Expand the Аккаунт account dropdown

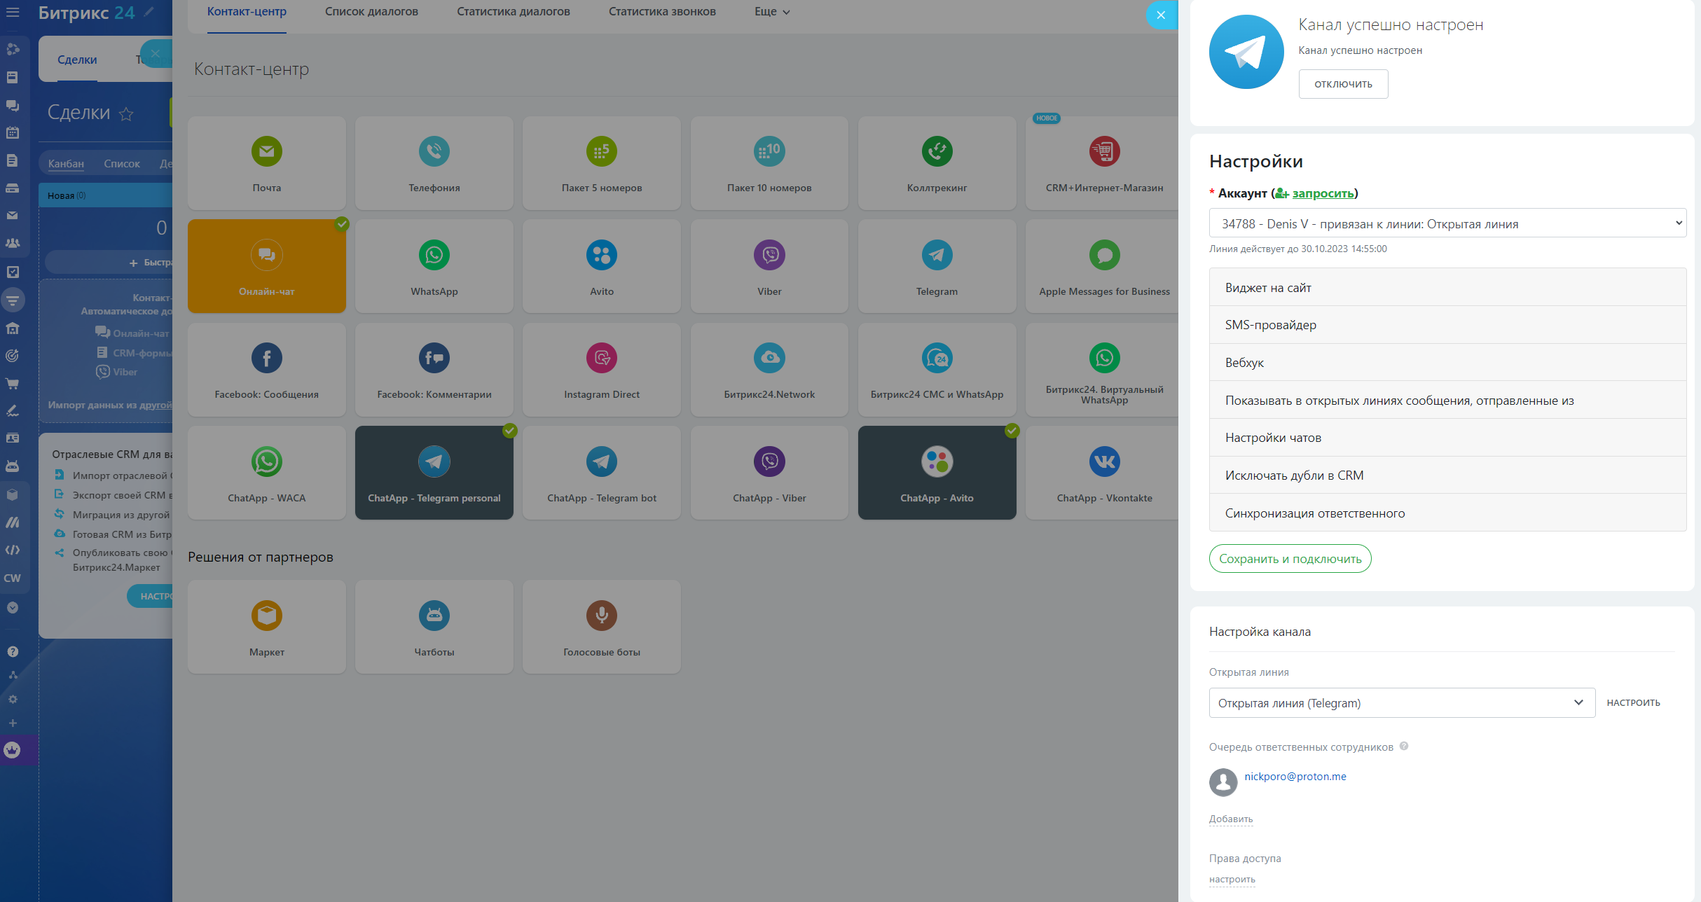pos(1447,223)
